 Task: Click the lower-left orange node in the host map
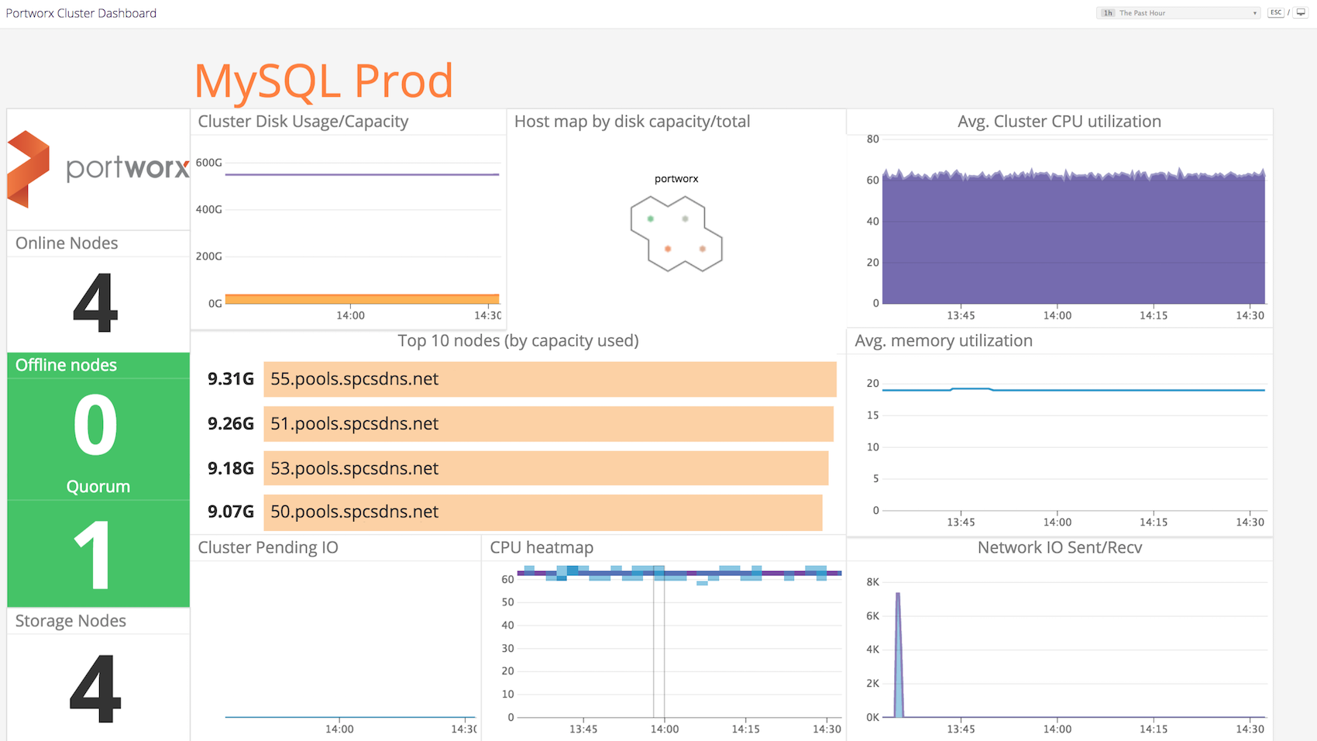668,249
